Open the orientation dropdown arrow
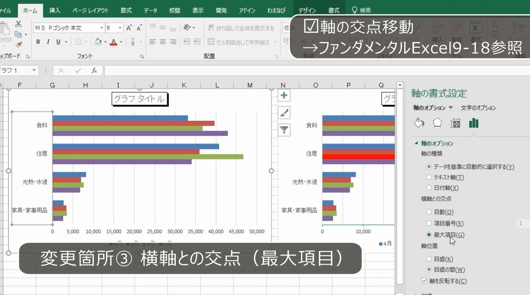The height and width of the screenshot is (295, 530). point(194,27)
